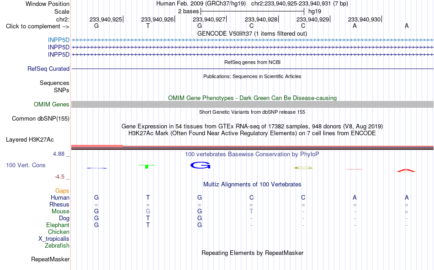Click the 4.88 PhyloP maximum value
The width and height of the screenshot is (434, 270).
58,154
